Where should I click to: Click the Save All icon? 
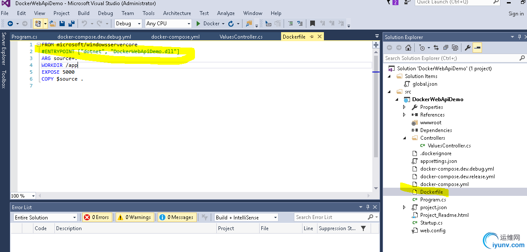[x=72, y=24]
